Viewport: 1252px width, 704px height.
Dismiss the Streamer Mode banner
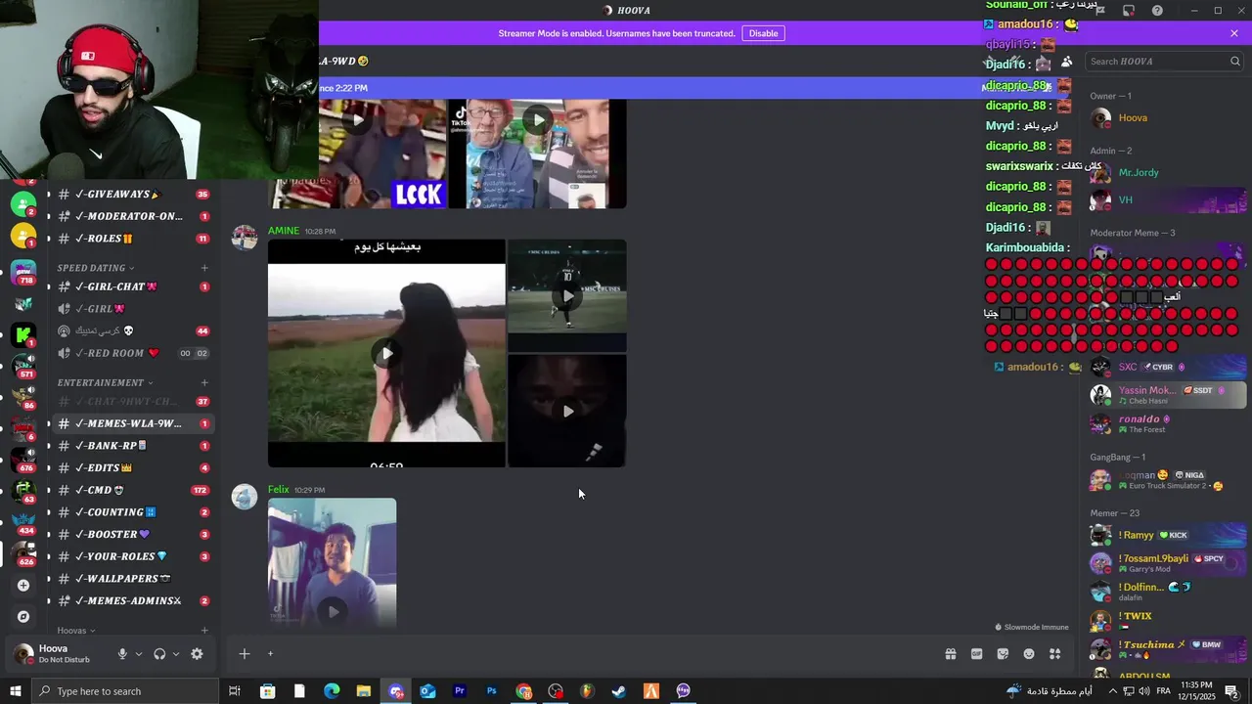point(1234,33)
